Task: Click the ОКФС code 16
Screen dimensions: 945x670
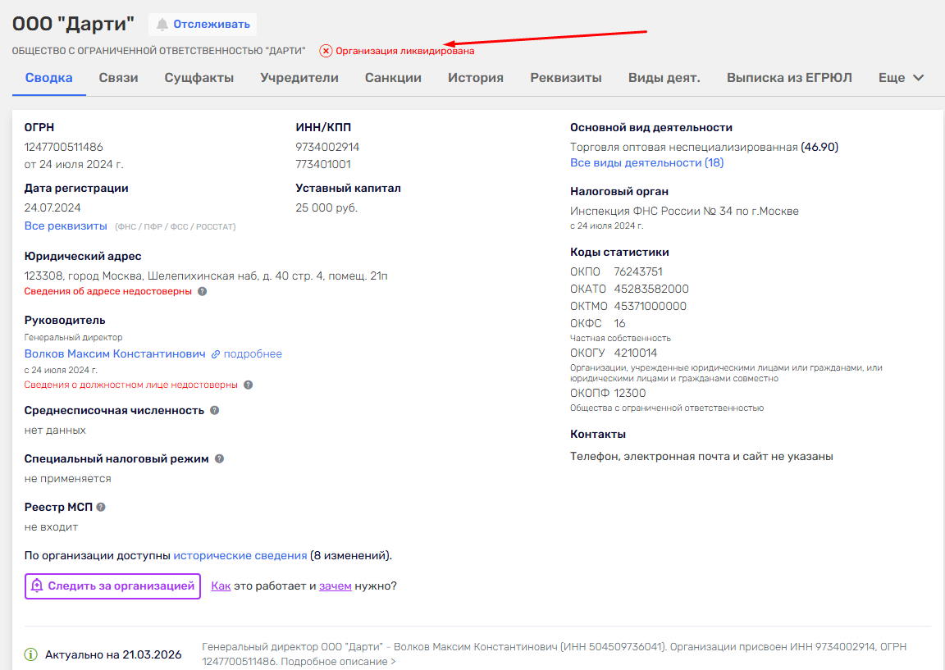Action: (x=619, y=324)
